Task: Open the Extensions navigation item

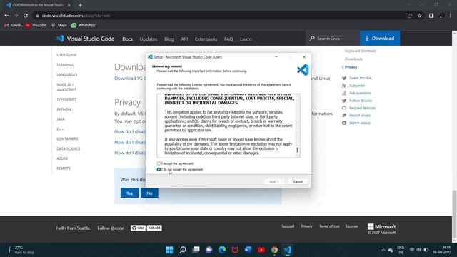Action: coord(206,39)
